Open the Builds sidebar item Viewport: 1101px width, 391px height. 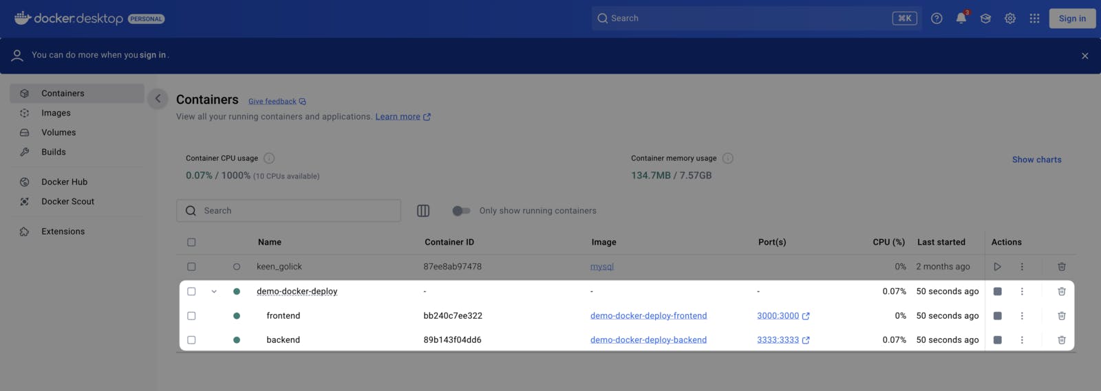pos(77,153)
